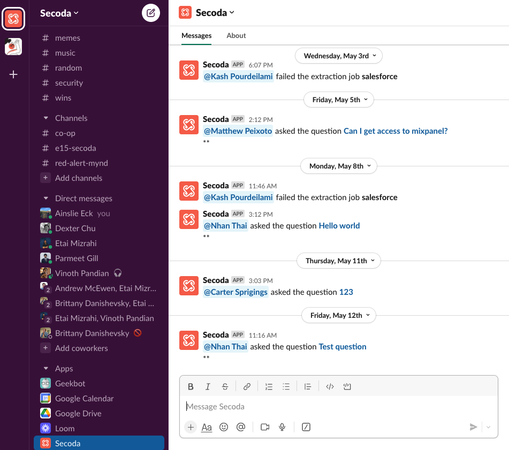Click into the Message Secoda input field

[x=337, y=407]
